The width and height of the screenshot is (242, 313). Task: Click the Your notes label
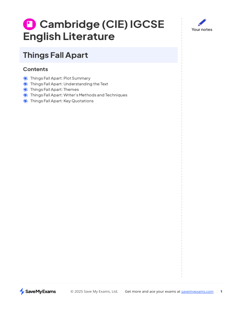[x=202, y=30]
